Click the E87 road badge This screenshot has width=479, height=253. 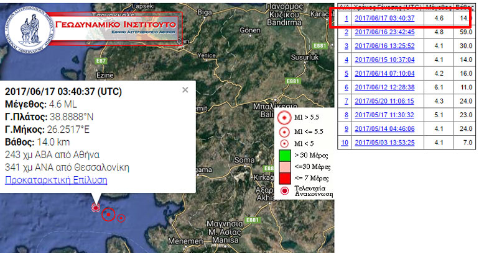click(x=101, y=61)
